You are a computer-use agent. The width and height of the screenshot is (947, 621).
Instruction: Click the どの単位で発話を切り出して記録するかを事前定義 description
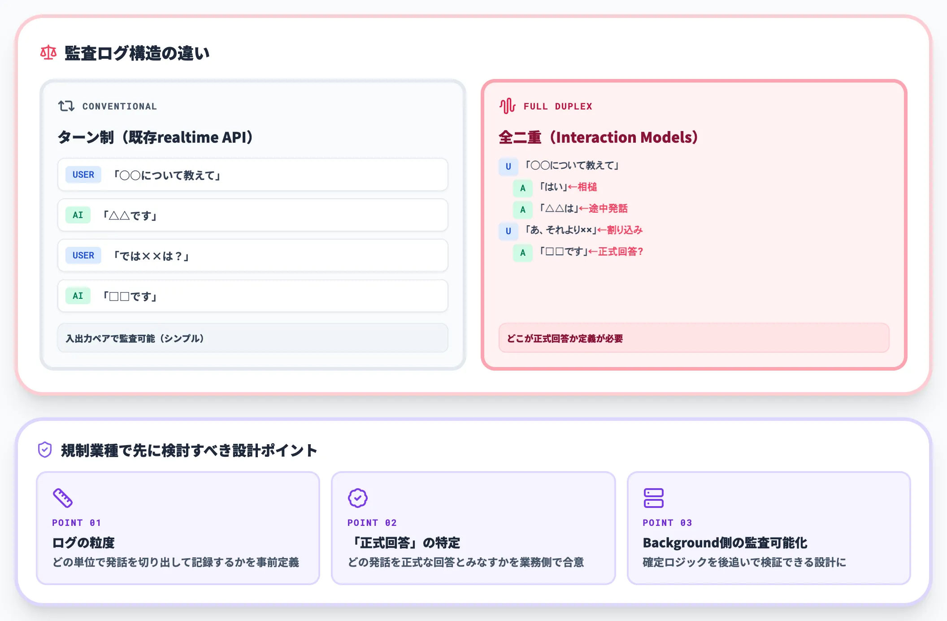pos(176,562)
